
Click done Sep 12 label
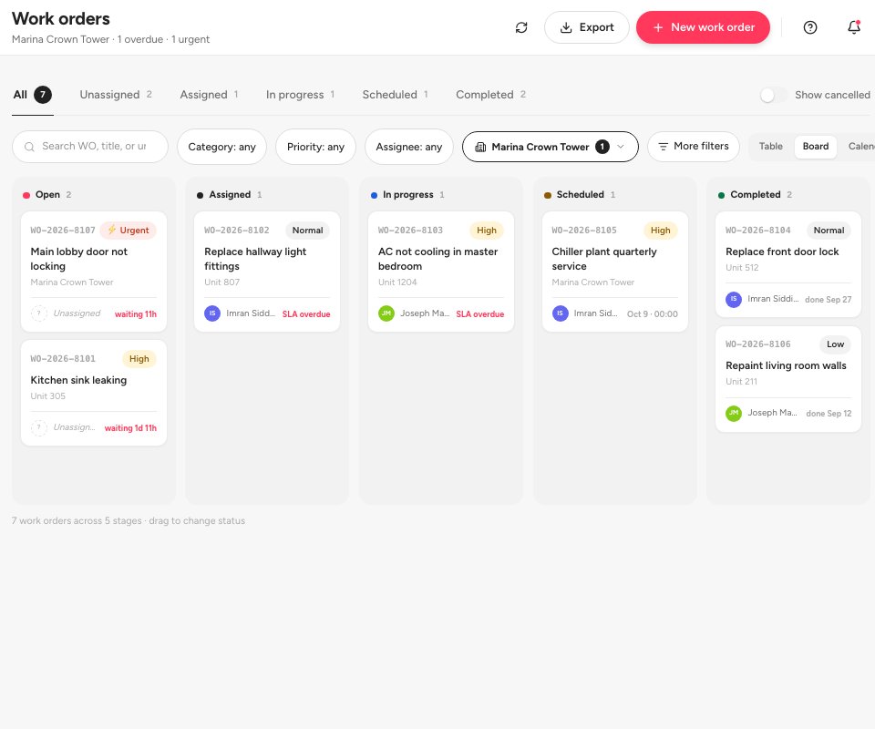[829, 414]
